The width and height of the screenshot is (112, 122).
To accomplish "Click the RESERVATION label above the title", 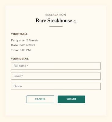I will tap(56, 15).
